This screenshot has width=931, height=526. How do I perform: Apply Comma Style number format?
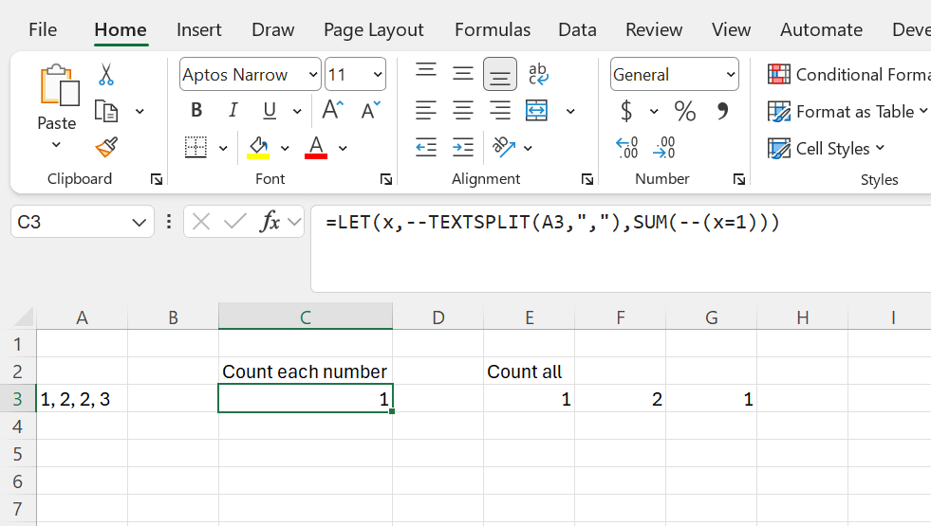tap(722, 111)
